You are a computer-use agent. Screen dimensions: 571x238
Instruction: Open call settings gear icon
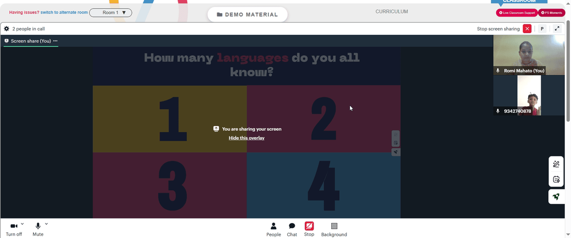(x=6, y=29)
